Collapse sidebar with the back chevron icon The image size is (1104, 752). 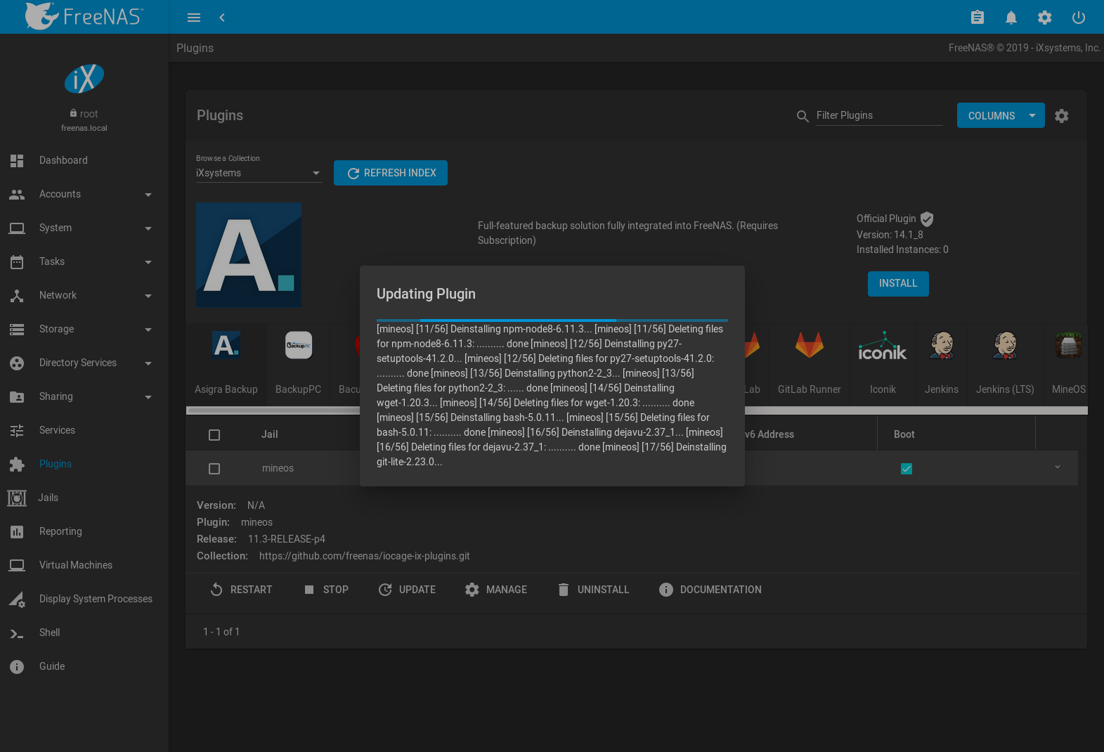tap(222, 18)
